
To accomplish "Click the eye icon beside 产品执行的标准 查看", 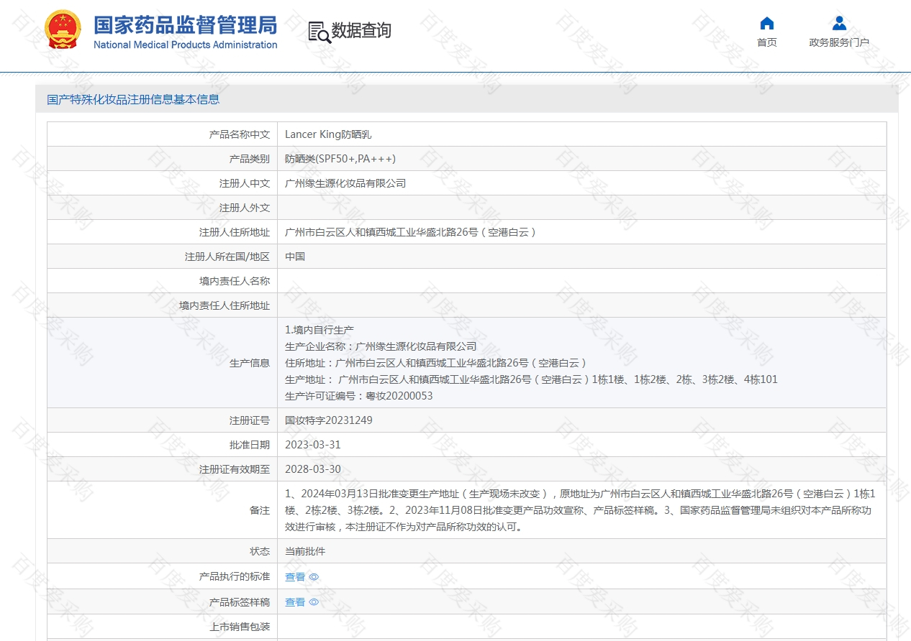I will [314, 577].
